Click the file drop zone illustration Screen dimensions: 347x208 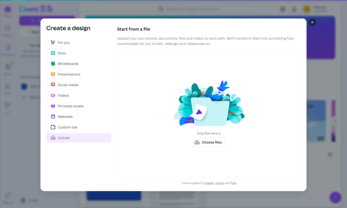tap(209, 105)
